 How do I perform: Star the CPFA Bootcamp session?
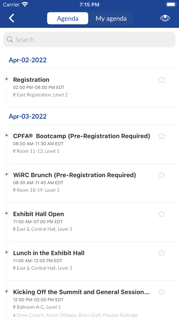click(x=162, y=136)
